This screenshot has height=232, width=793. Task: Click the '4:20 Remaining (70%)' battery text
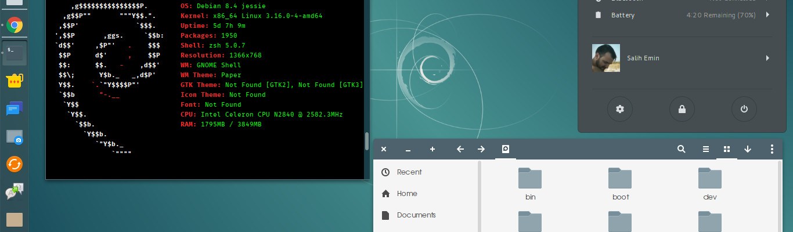coord(721,15)
